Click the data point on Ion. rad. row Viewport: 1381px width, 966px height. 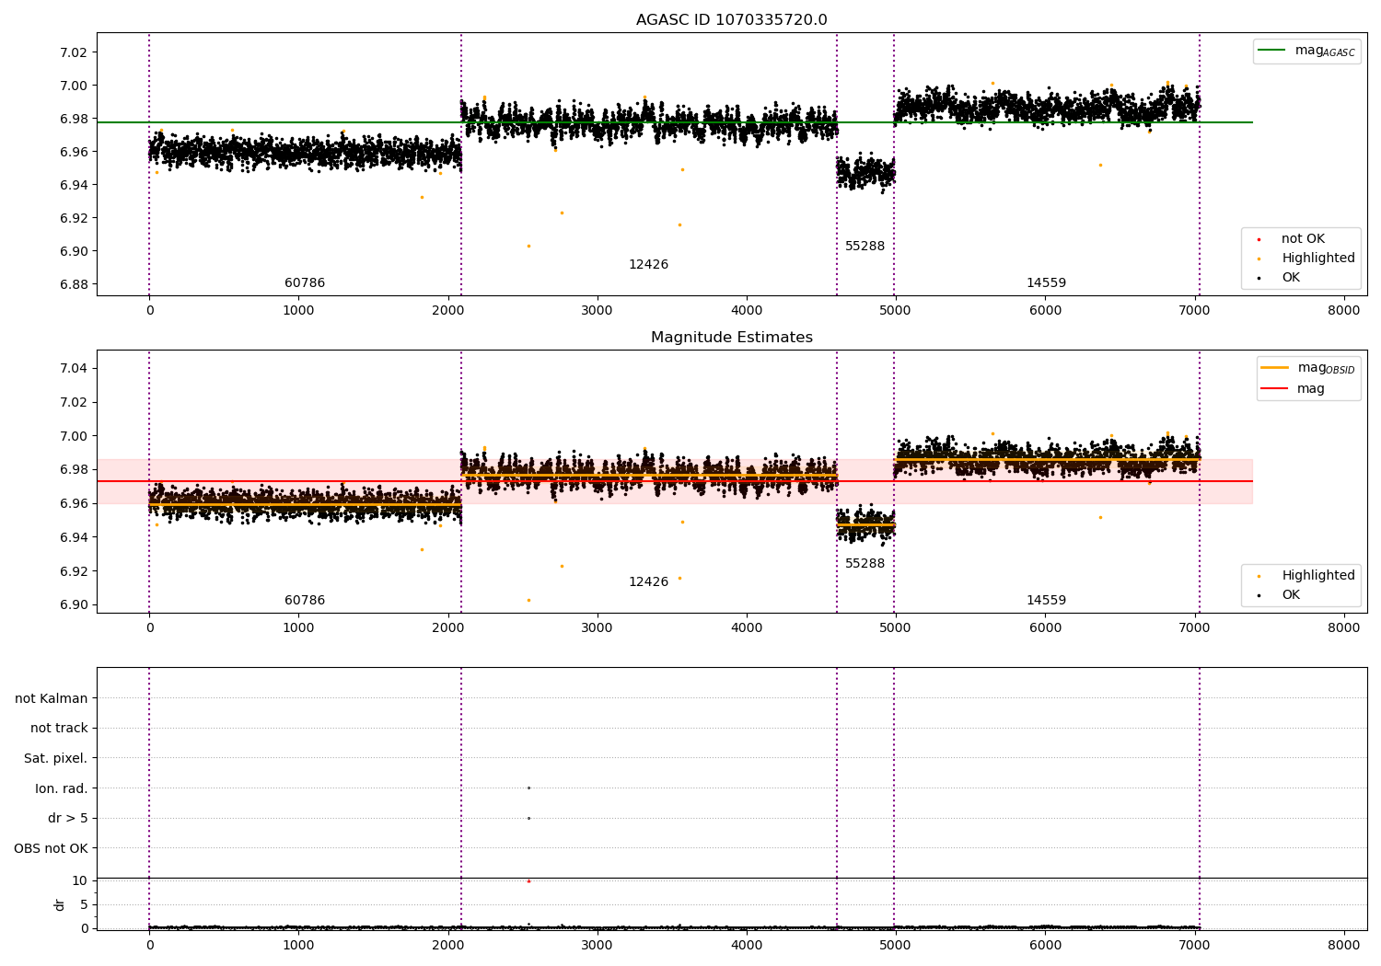pos(528,788)
